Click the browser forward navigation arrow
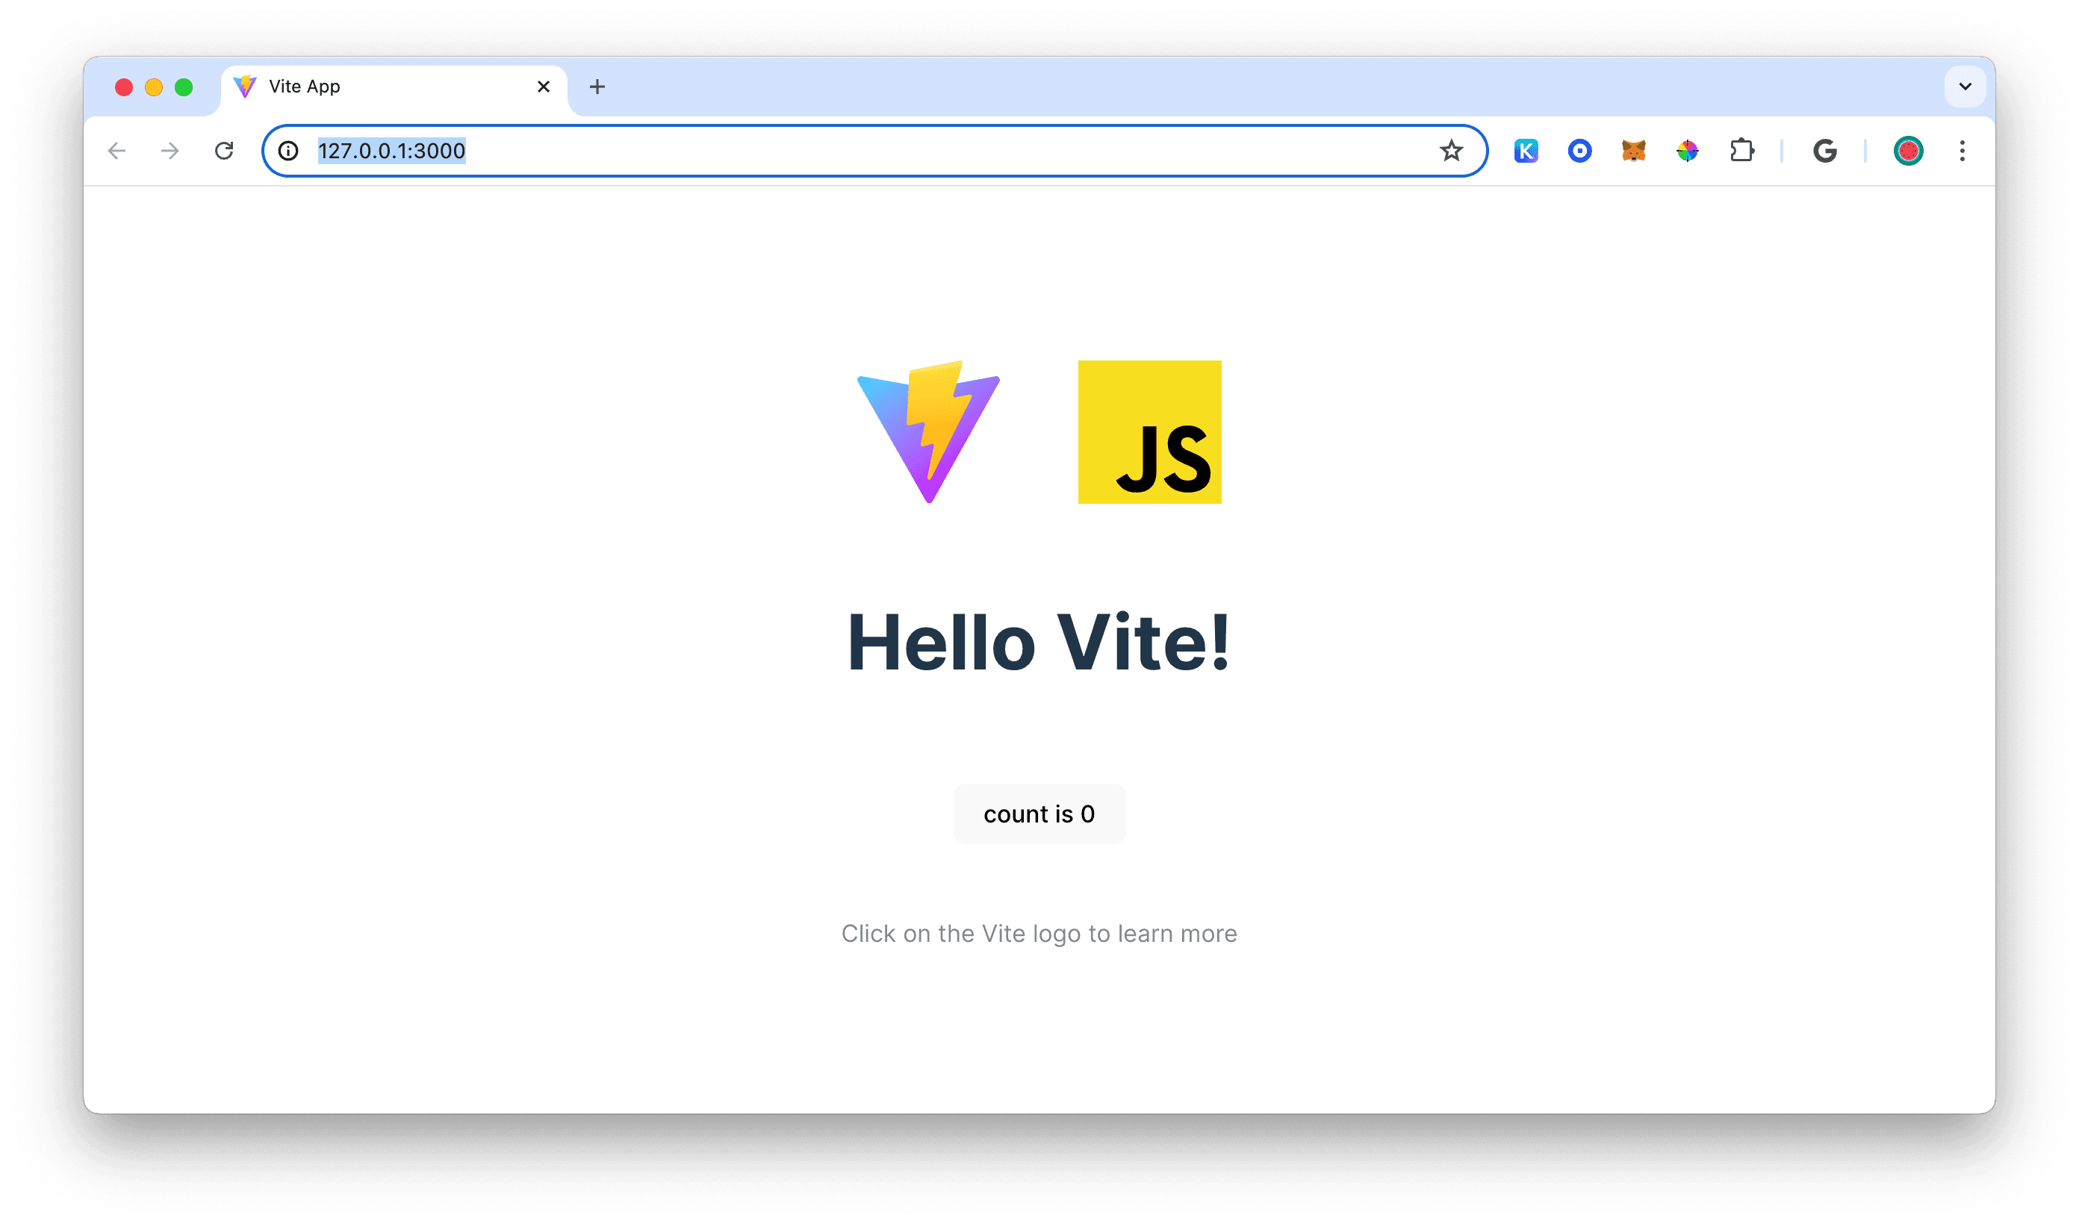This screenshot has height=1224, width=2079. pyautogui.click(x=172, y=150)
